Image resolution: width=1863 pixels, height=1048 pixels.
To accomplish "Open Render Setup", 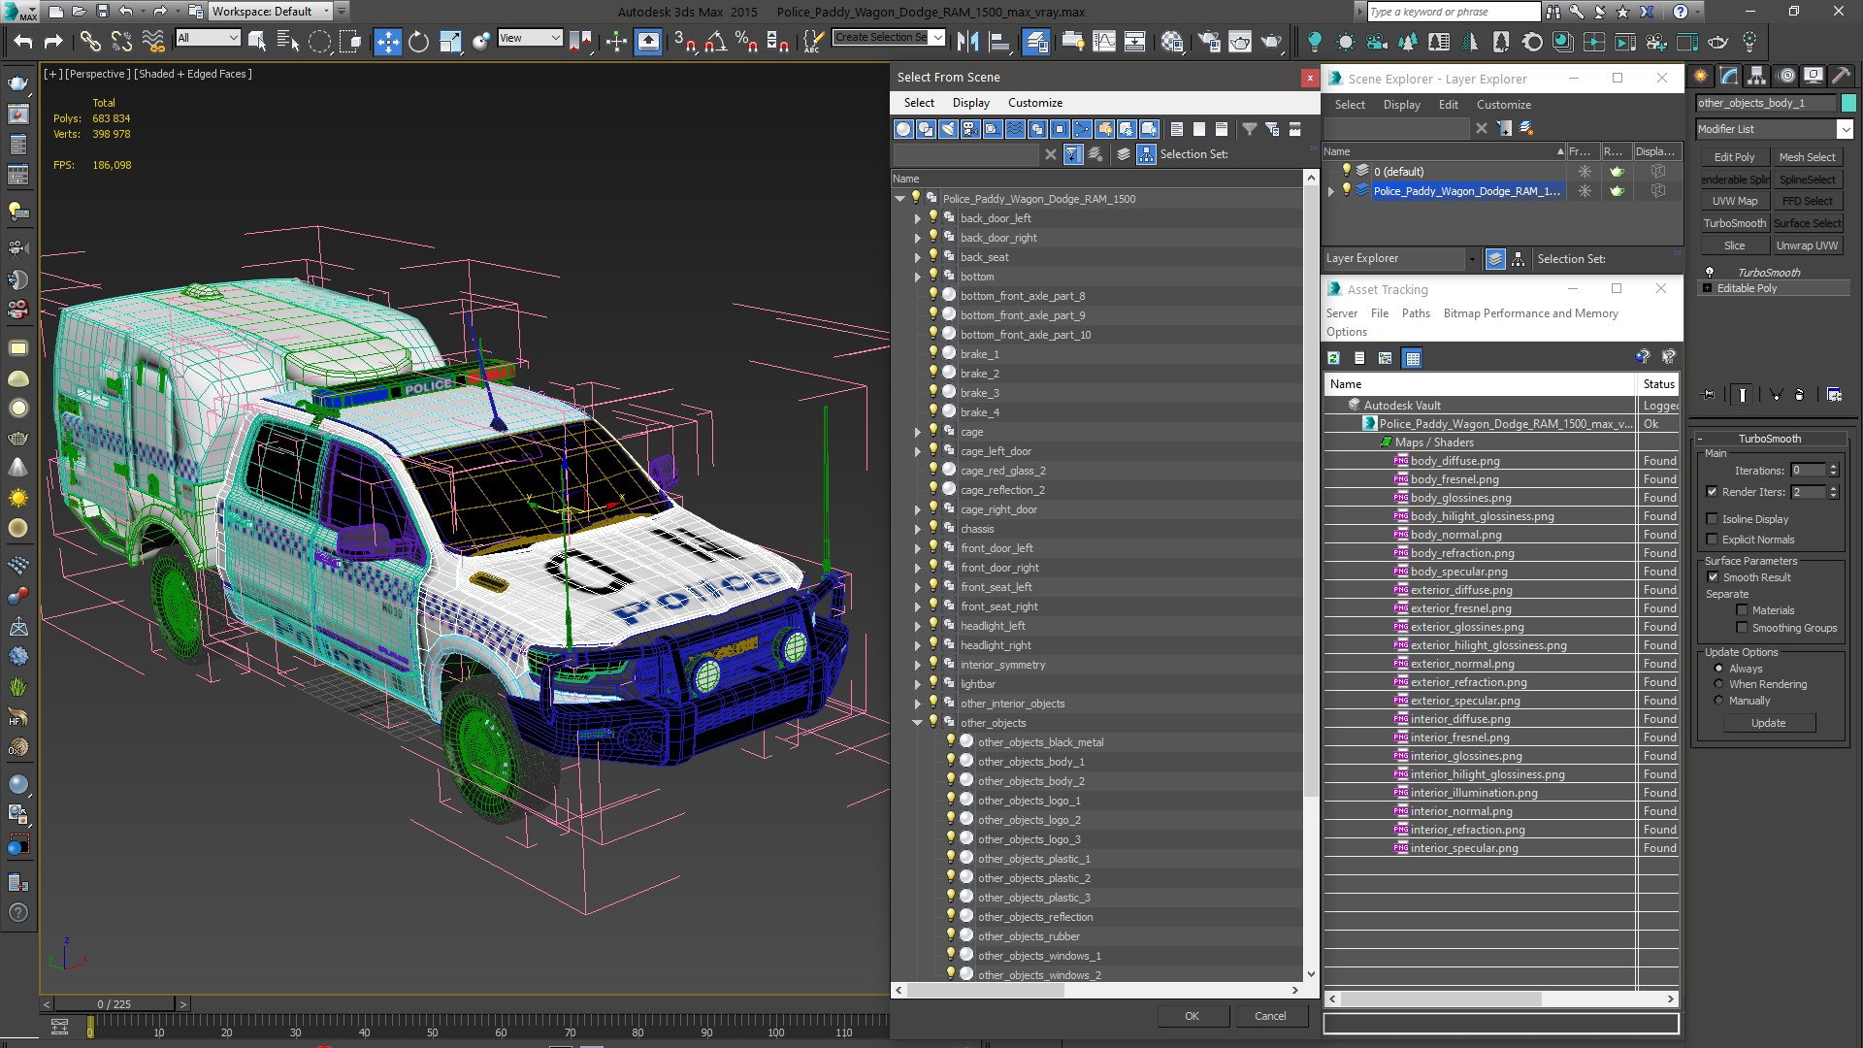I will point(1209,41).
